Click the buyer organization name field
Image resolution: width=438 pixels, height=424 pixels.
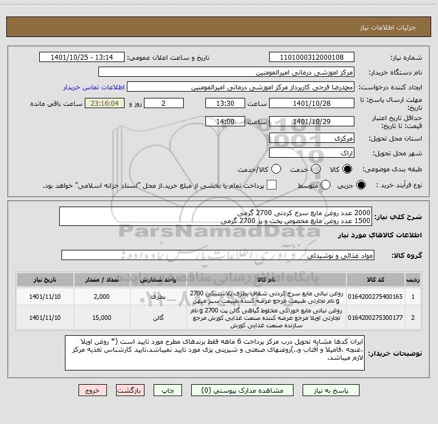(226, 72)
